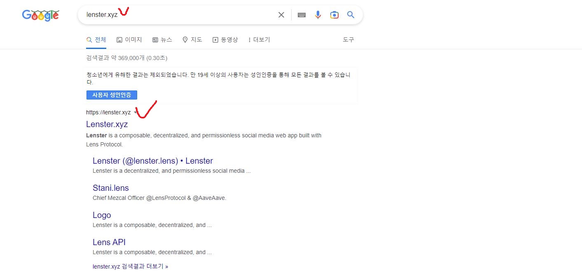This screenshot has width=582, height=278.
Task: Click the Lenster is a composable description snippet
Action: pos(203,140)
